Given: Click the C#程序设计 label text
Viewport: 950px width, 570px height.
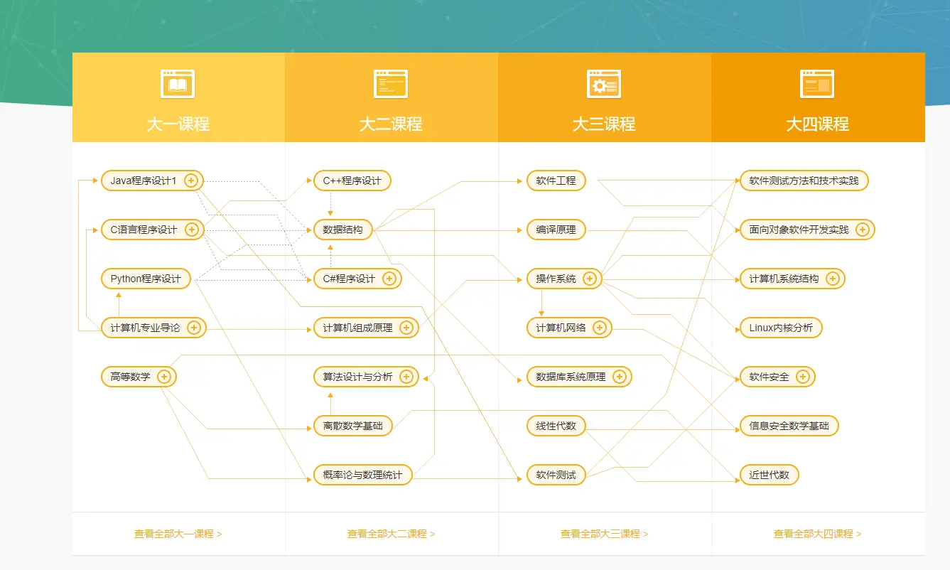Looking at the screenshot, I should point(349,279).
